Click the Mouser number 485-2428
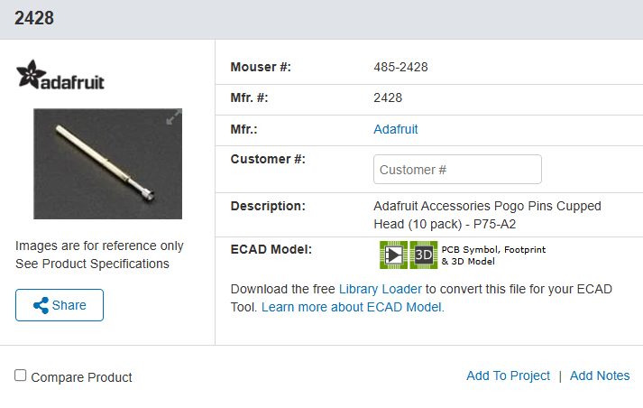The height and width of the screenshot is (408, 643). pos(400,67)
